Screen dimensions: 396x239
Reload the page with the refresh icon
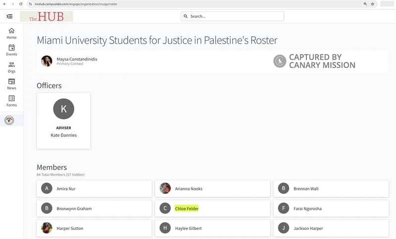(21, 4)
